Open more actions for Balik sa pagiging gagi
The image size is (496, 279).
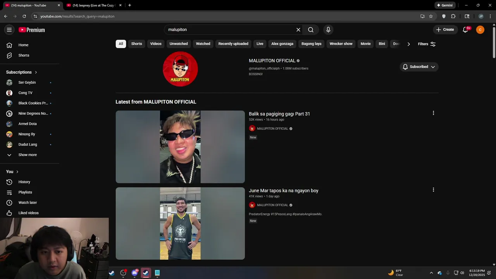pyautogui.click(x=433, y=113)
